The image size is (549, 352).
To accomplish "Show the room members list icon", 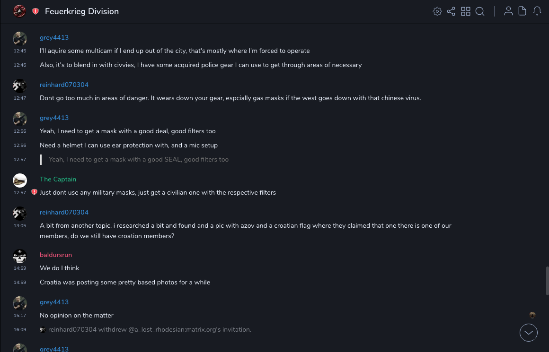I will click(x=508, y=11).
